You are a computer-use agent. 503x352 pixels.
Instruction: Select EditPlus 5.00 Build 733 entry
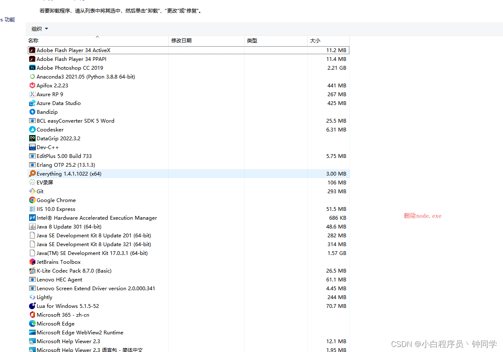(189, 156)
